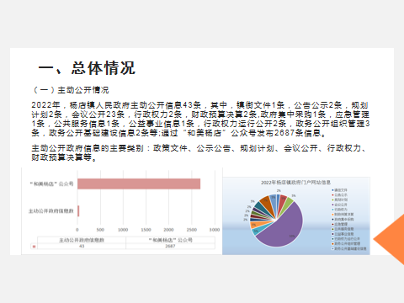Click the pink legend marker in data table
The image size is (404, 303).
pyautogui.click(x=34, y=247)
